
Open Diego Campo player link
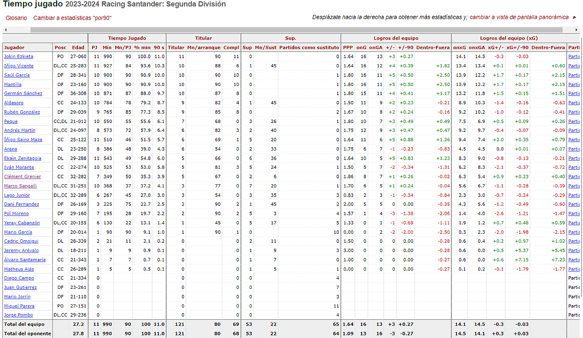tap(19, 278)
